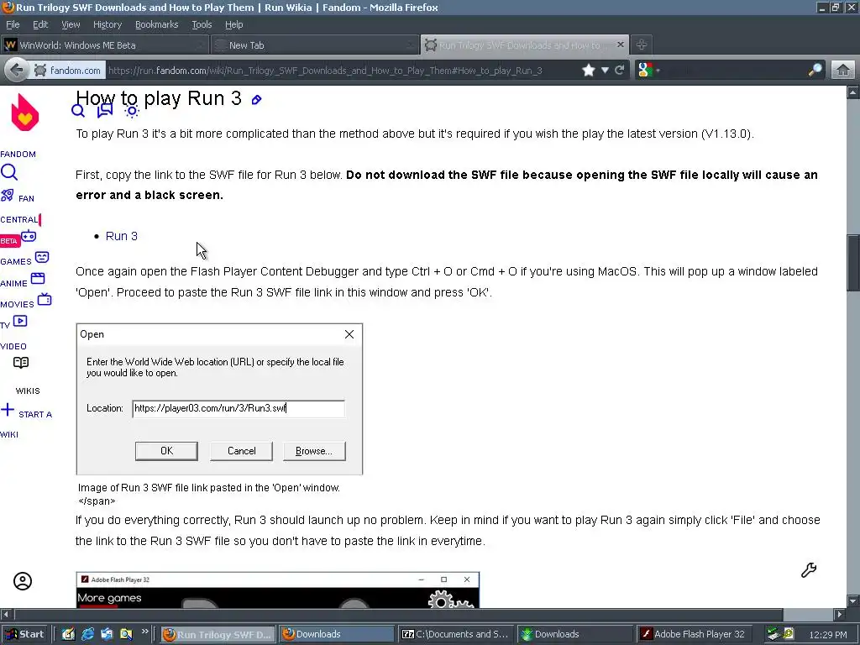Expand the quick launch overflow chevron
This screenshot has width=860, height=645.
pyautogui.click(x=144, y=632)
